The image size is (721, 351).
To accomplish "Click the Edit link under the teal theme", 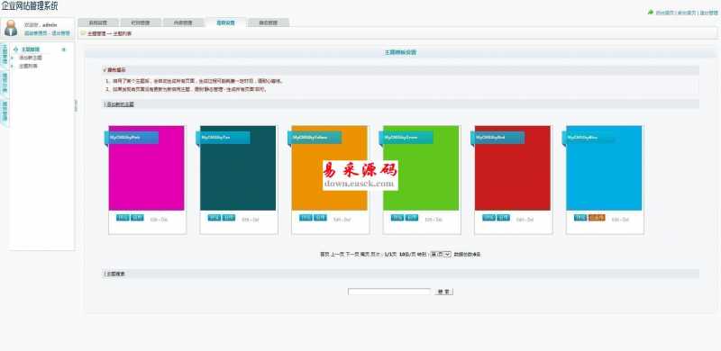I will [x=245, y=220].
